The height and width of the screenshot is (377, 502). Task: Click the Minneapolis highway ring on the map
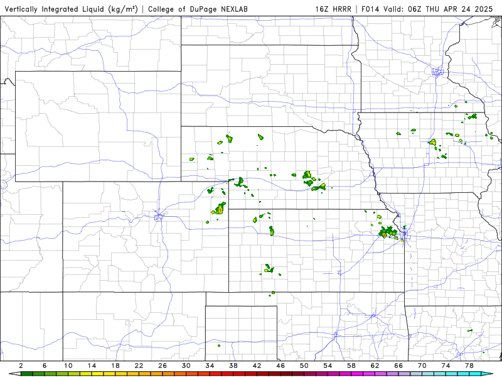pyautogui.click(x=437, y=71)
